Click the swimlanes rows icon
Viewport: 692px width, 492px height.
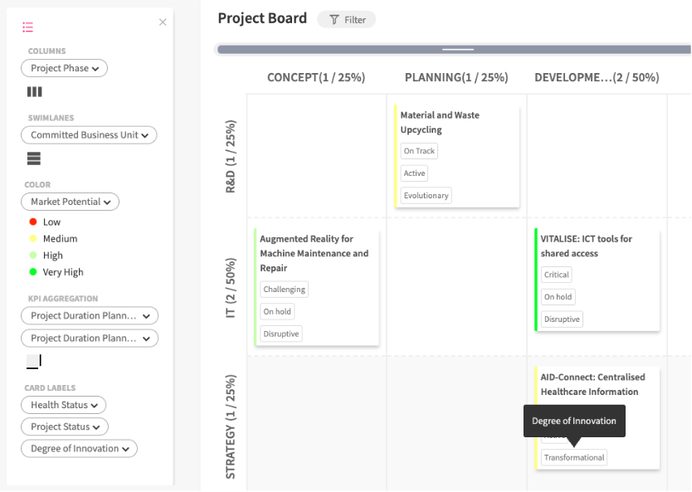tap(34, 158)
